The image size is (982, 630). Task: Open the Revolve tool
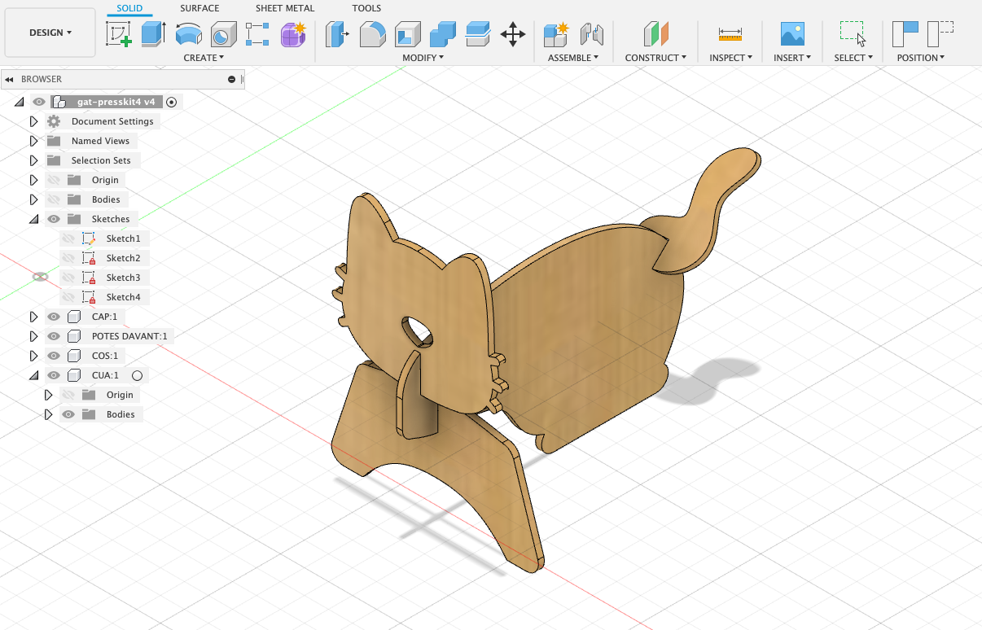(189, 34)
